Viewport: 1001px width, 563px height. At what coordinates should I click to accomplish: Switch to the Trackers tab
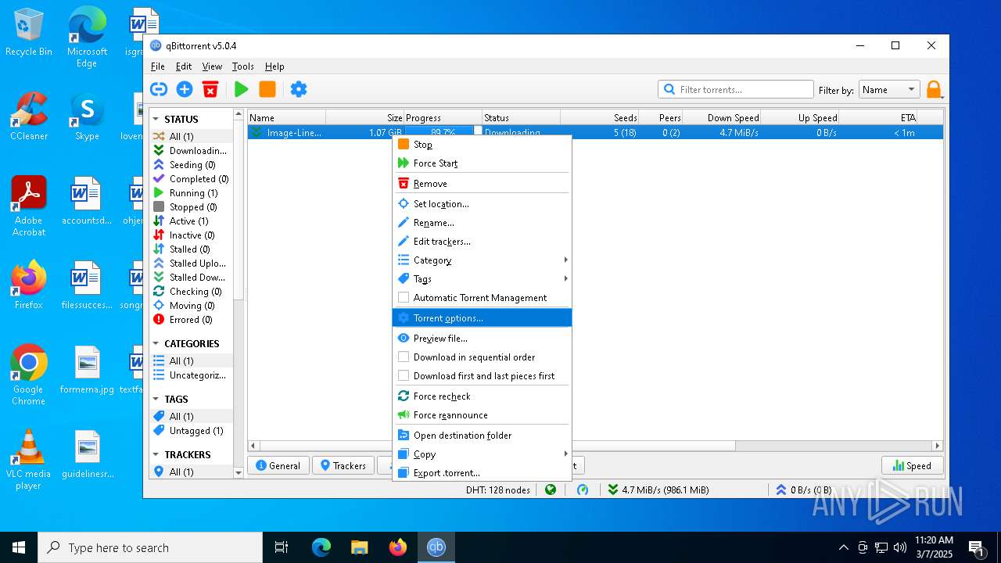tap(343, 465)
